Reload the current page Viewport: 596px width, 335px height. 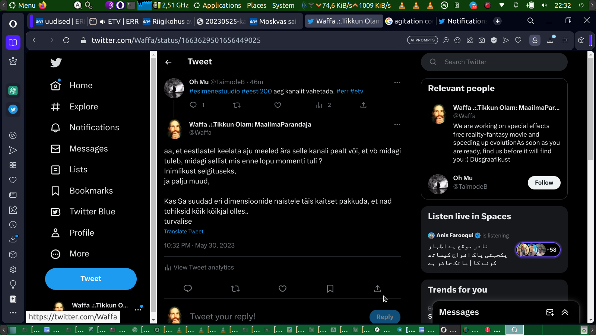click(66, 40)
